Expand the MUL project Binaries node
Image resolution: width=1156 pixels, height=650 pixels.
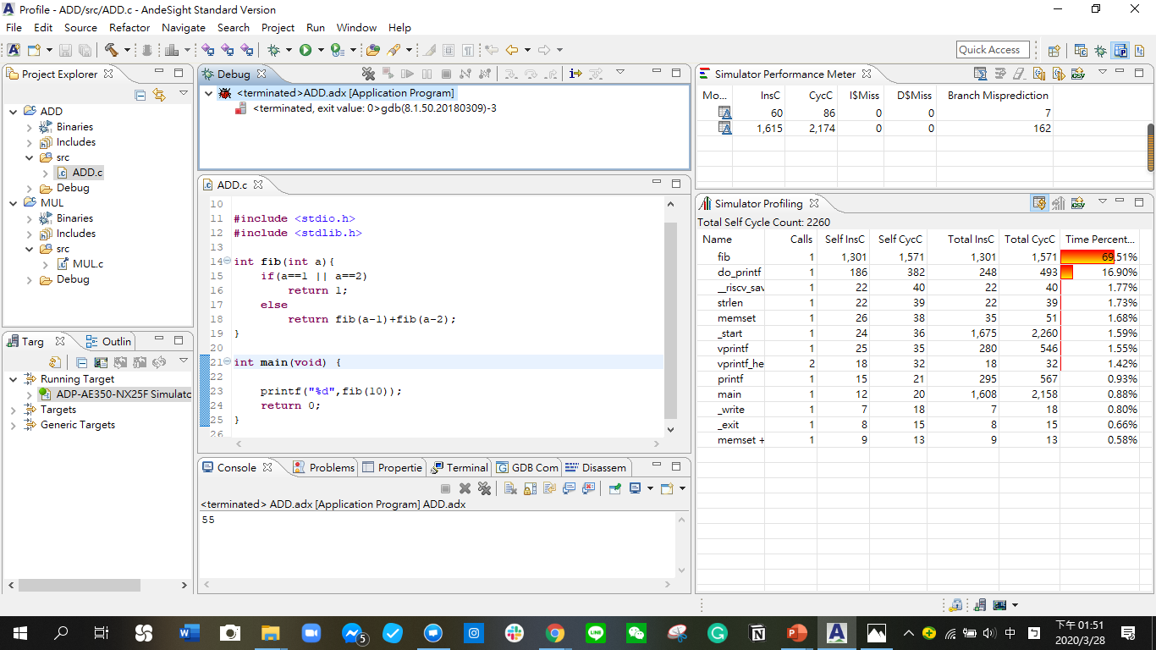coord(30,218)
